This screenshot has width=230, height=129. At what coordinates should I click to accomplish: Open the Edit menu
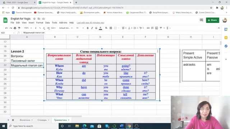pyautogui.click(x=18, y=23)
